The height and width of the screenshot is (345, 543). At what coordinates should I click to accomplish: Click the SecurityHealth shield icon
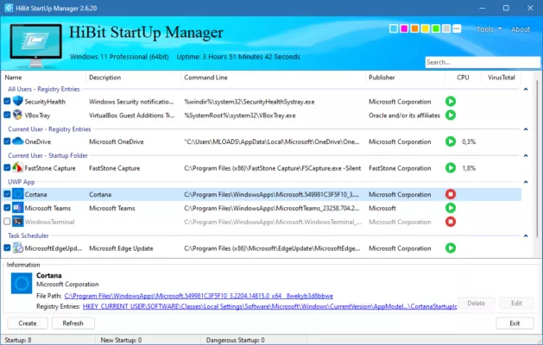tap(17, 102)
